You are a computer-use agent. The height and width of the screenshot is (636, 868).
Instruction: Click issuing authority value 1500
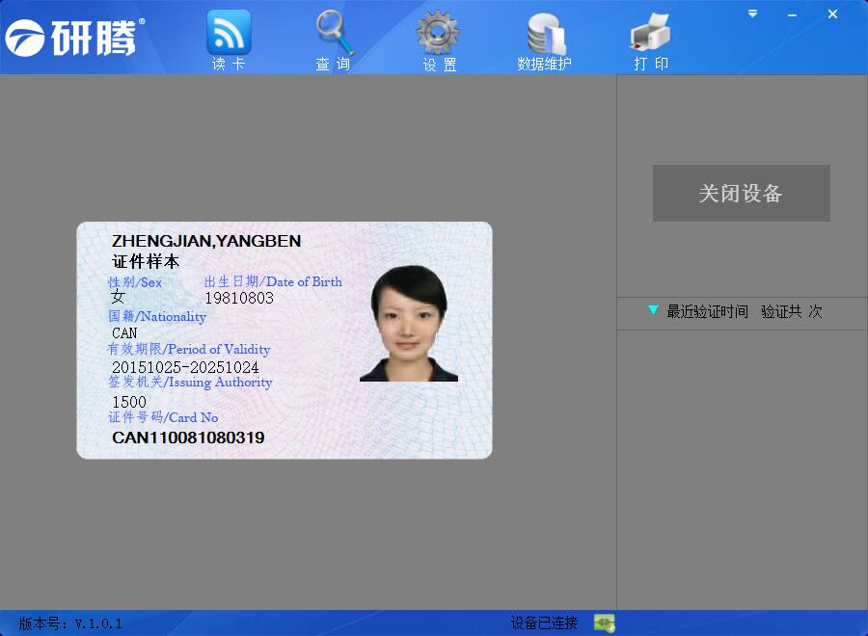[x=129, y=402]
